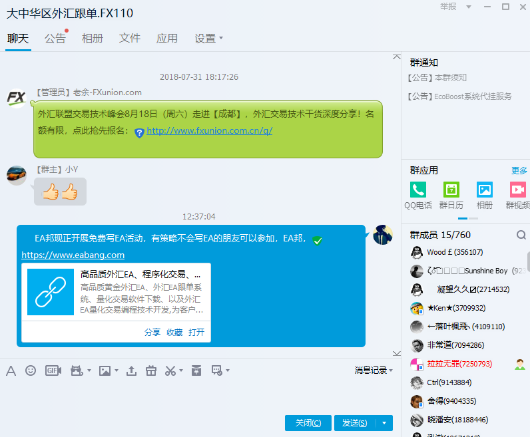The width and height of the screenshot is (530, 437).
Task: Launch QQ电话 group app
Action: tap(418, 195)
